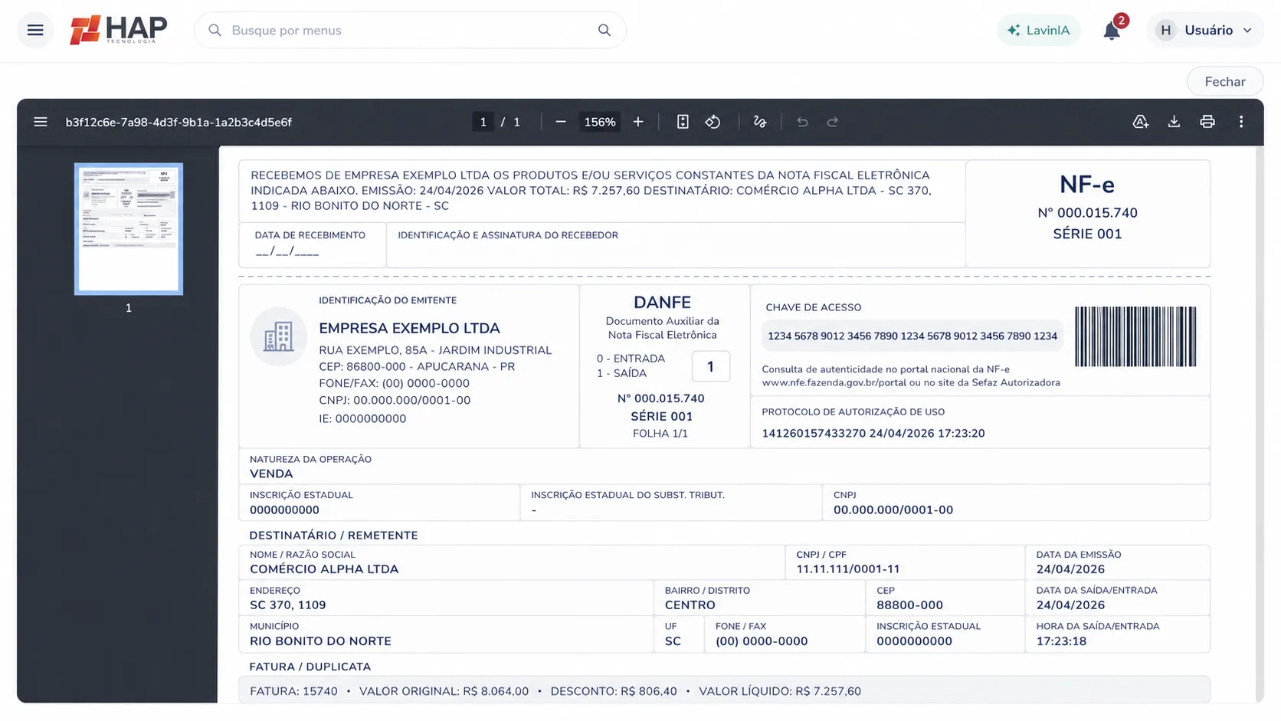The height and width of the screenshot is (721, 1281).
Task: Click the file name 'b3f12c6e-7a98-4d3f...' title
Action: click(179, 122)
